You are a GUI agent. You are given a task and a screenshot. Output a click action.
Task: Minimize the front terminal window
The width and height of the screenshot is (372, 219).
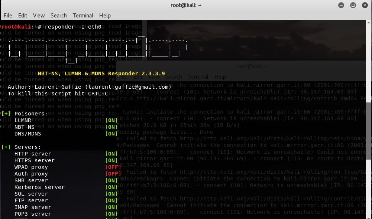click(x=341, y=5)
